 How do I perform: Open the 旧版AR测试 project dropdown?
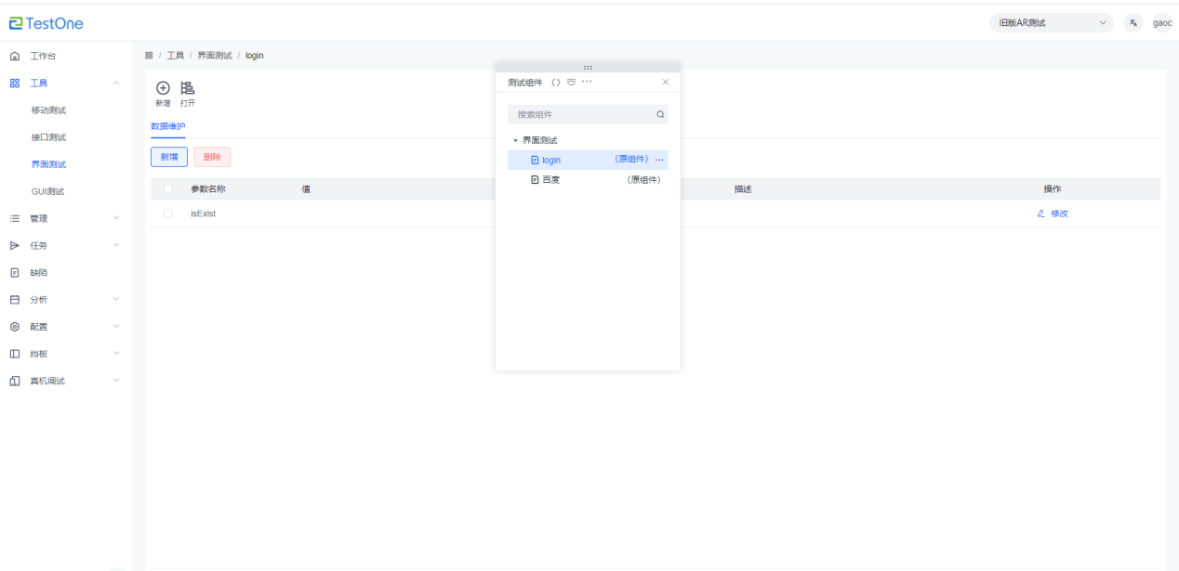[1051, 23]
